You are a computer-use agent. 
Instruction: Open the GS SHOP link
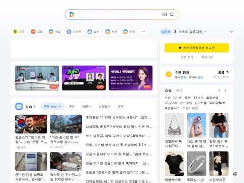click(x=217, y=103)
